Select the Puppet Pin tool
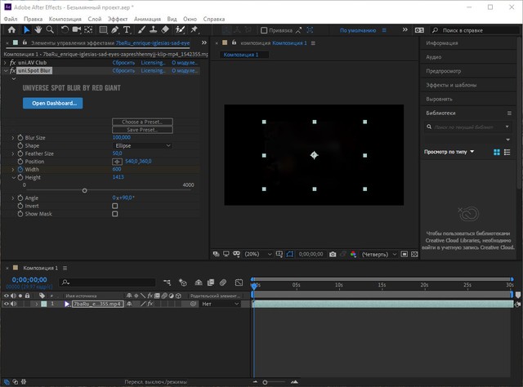 193,30
